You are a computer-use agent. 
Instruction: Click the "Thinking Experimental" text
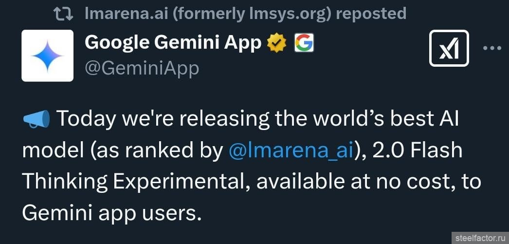[135, 182]
